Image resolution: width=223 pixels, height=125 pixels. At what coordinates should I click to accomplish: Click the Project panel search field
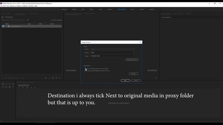pyautogui.click(x=14, y=20)
